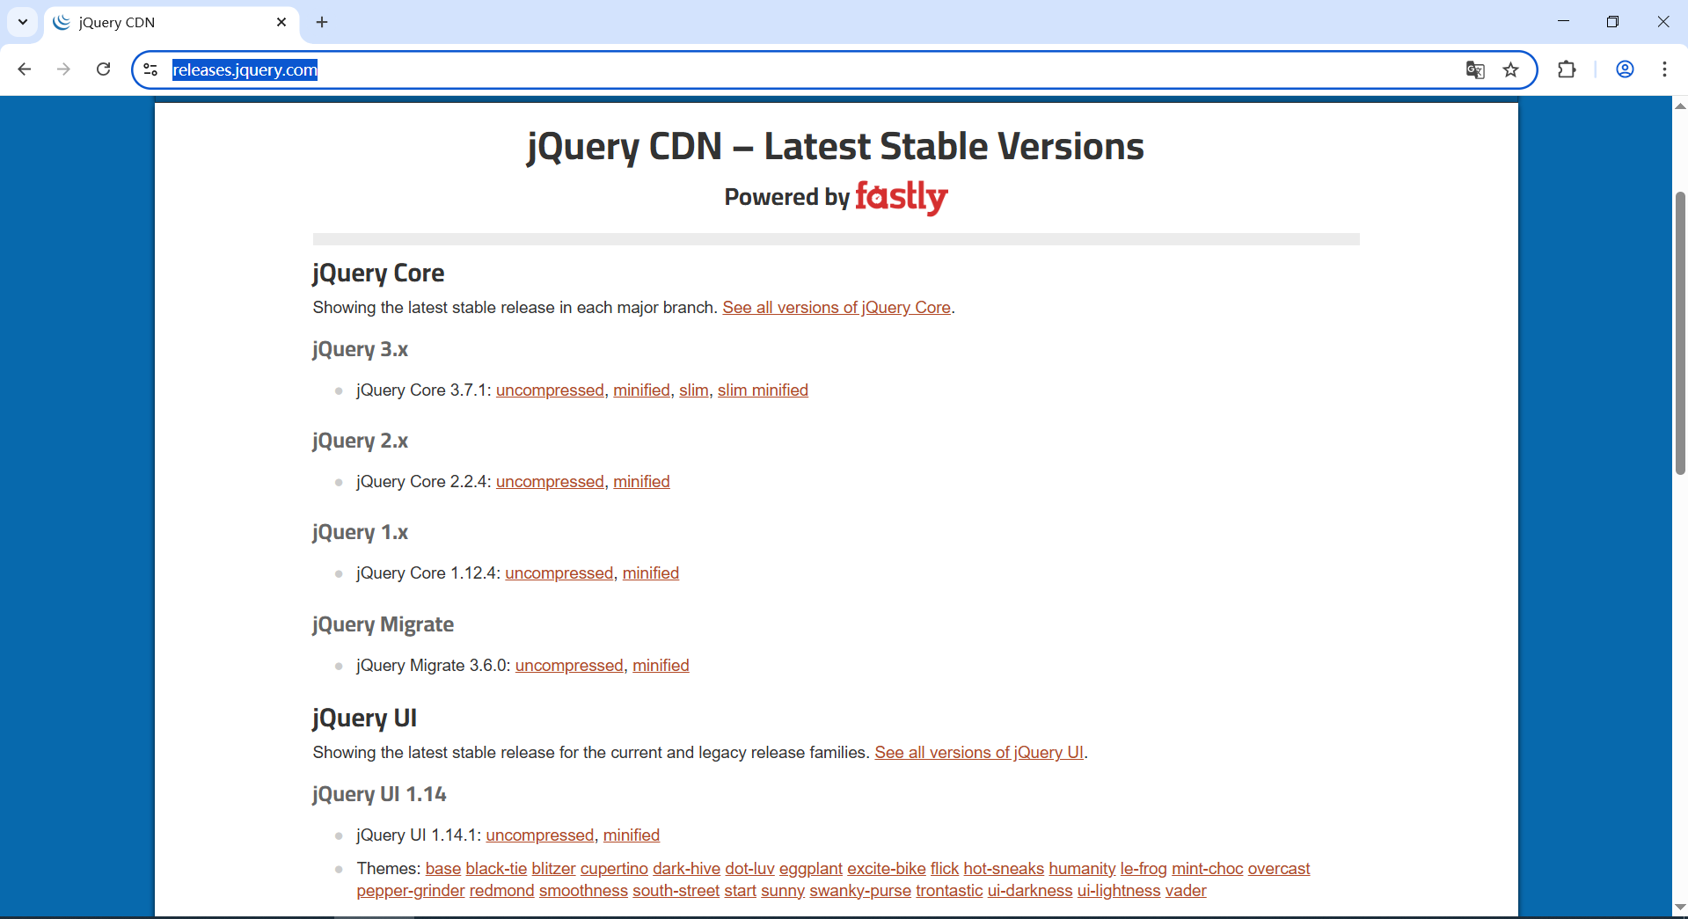
Task: Open jQuery Core 1.12.4 uncompressed link
Action: coord(559,573)
